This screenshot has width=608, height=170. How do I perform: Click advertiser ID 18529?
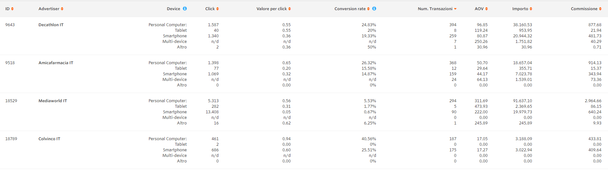tap(11, 101)
